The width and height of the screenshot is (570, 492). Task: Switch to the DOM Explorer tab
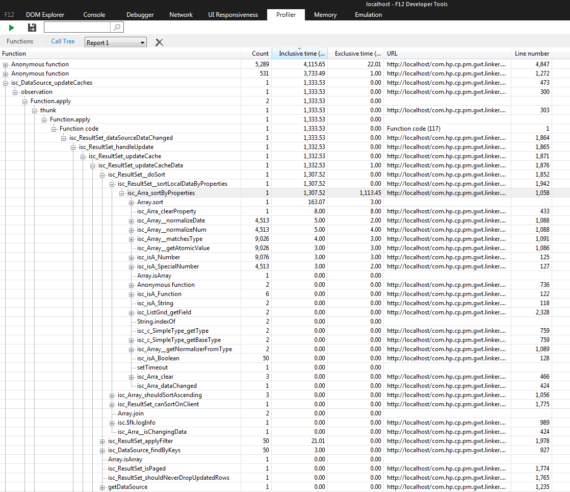point(45,15)
